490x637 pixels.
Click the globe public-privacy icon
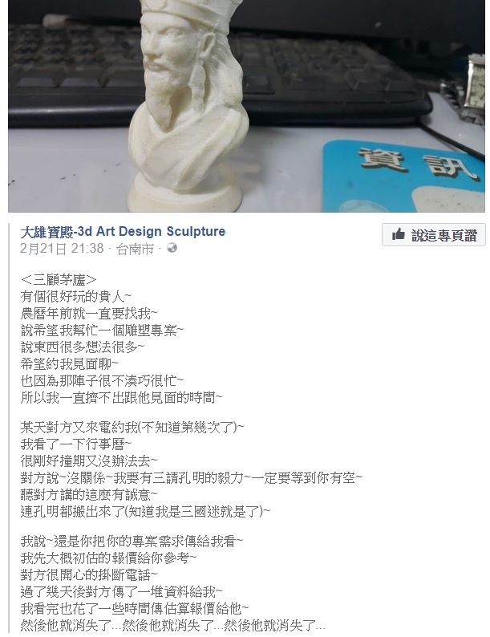click(x=172, y=248)
